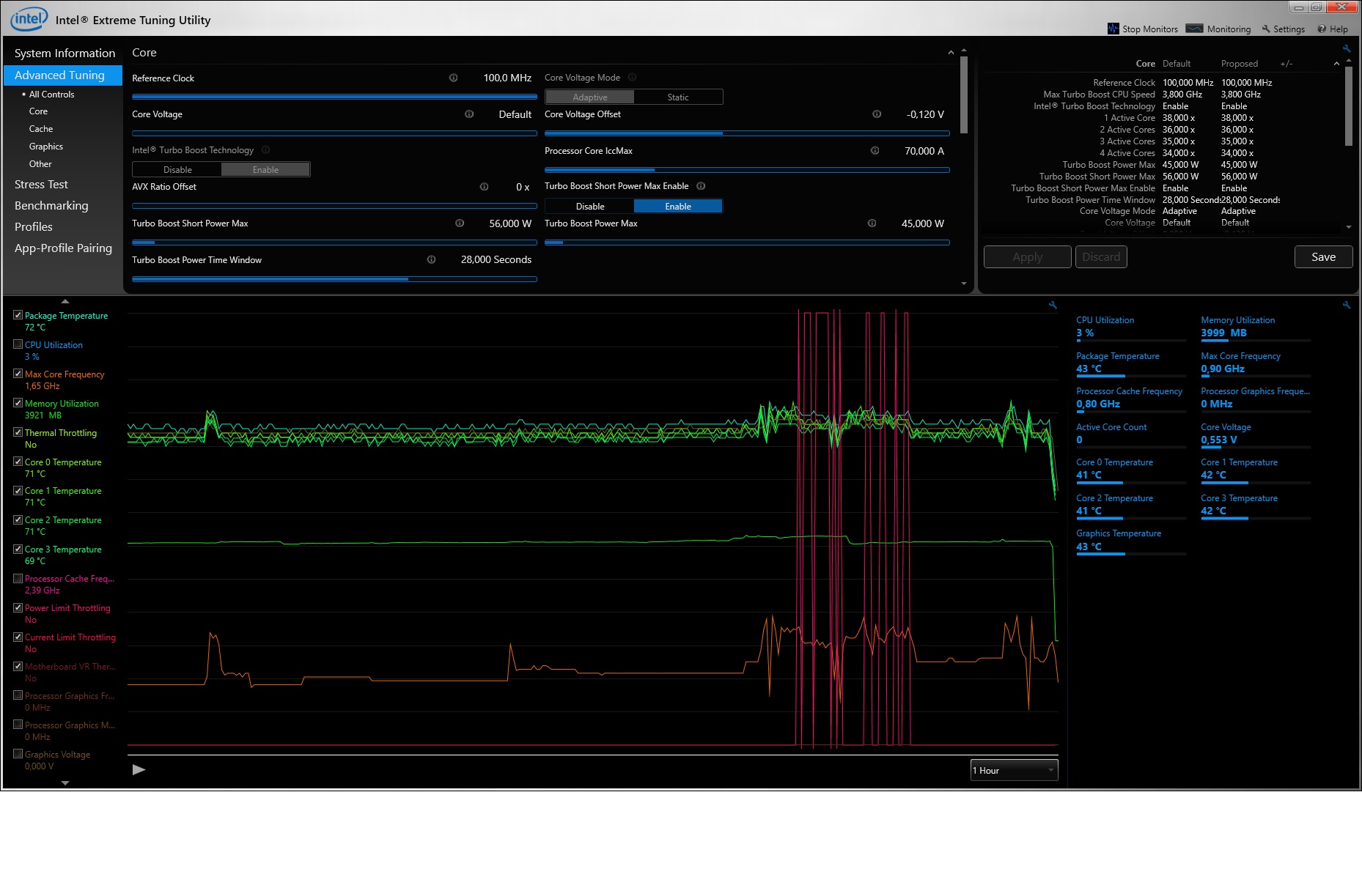Viewport: 1362px width, 888px height.
Task: Click the monitor list down arrow
Action: click(65, 783)
